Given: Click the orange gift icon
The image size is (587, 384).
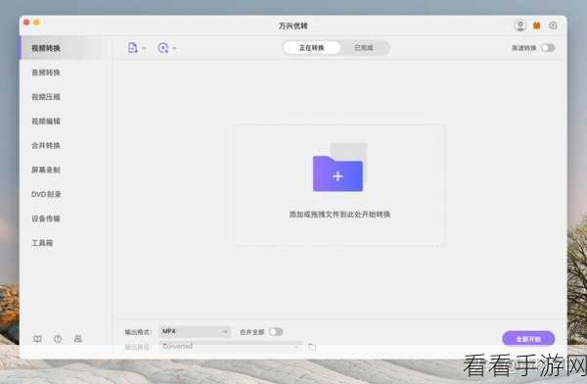Looking at the screenshot, I should tap(537, 25).
